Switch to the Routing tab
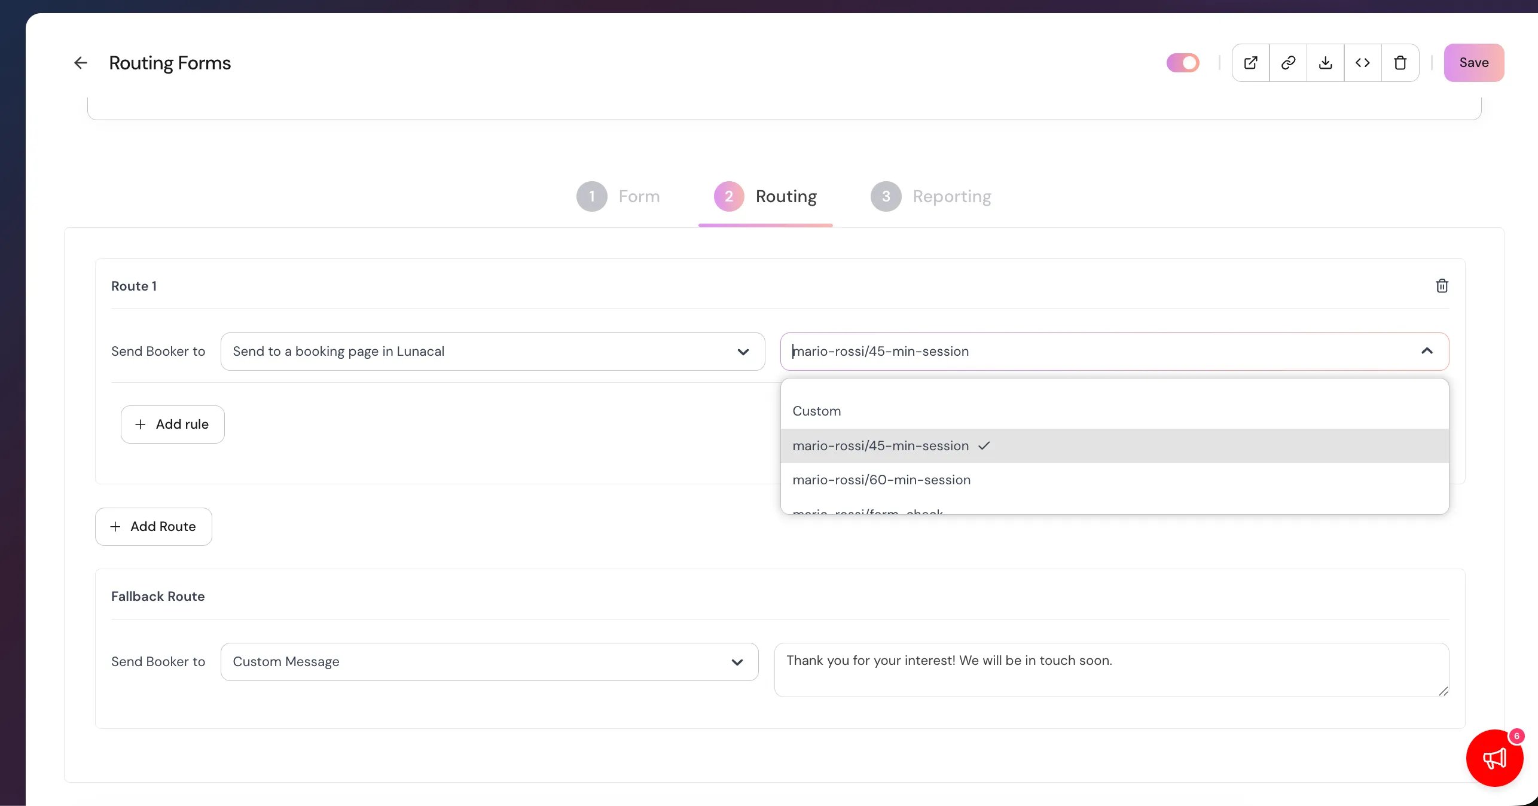Image resolution: width=1538 pixels, height=806 pixels. 765,196
